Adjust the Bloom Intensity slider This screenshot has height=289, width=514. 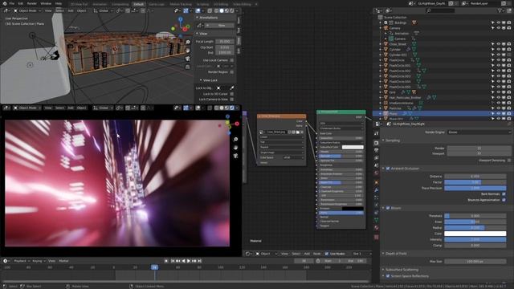tap(475, 239)
